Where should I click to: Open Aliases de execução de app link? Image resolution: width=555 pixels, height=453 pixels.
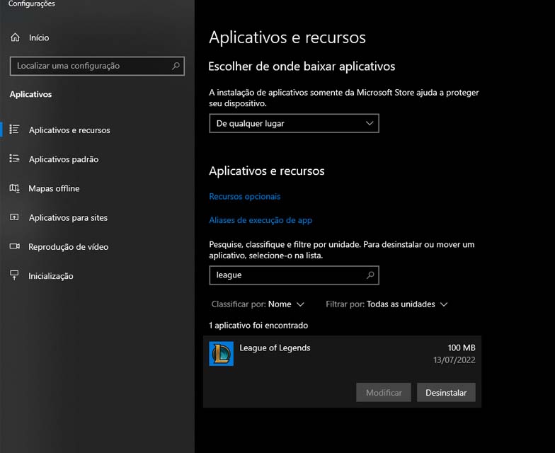point(261,220)
